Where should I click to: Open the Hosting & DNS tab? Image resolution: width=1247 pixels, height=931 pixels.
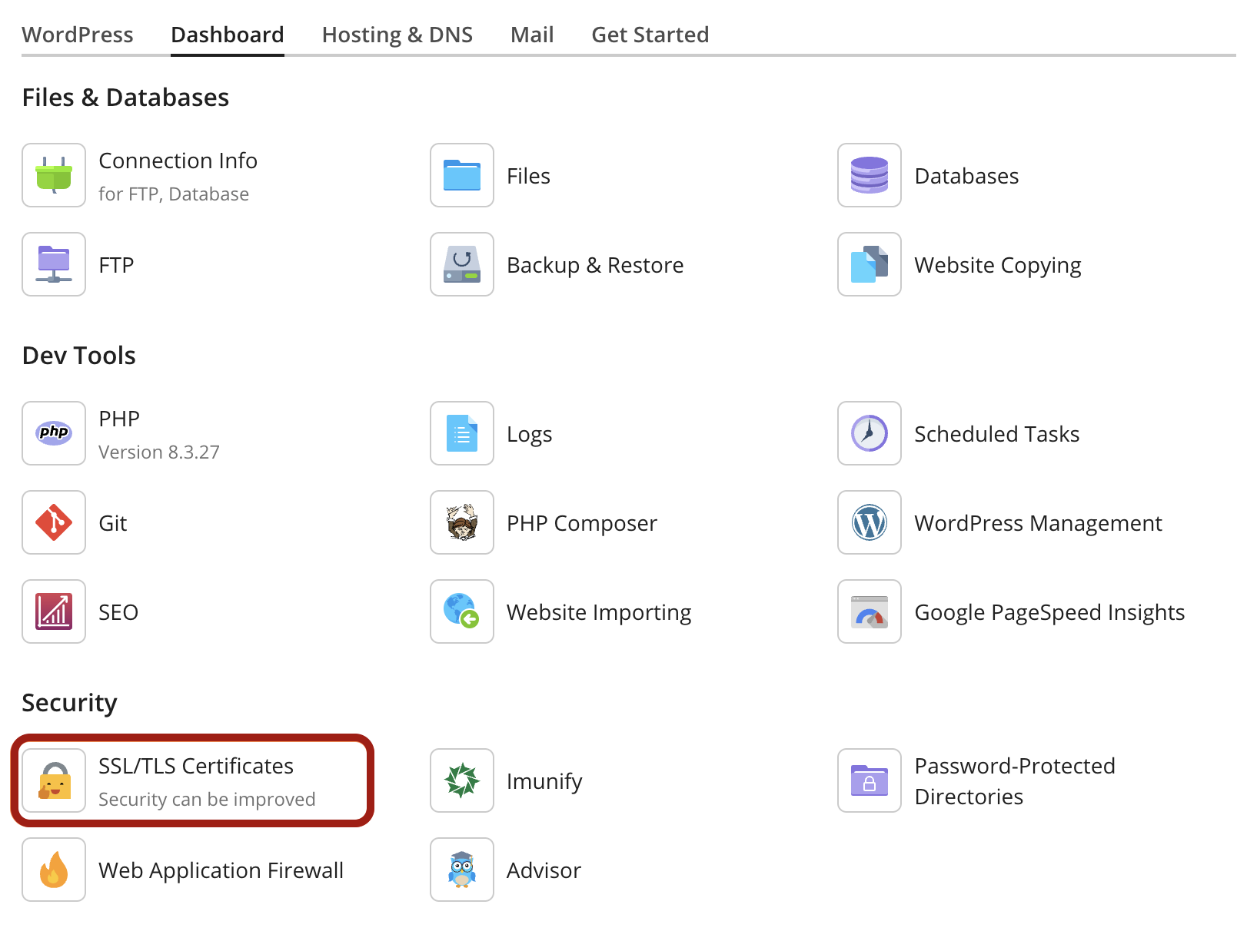tap(397, 35)
